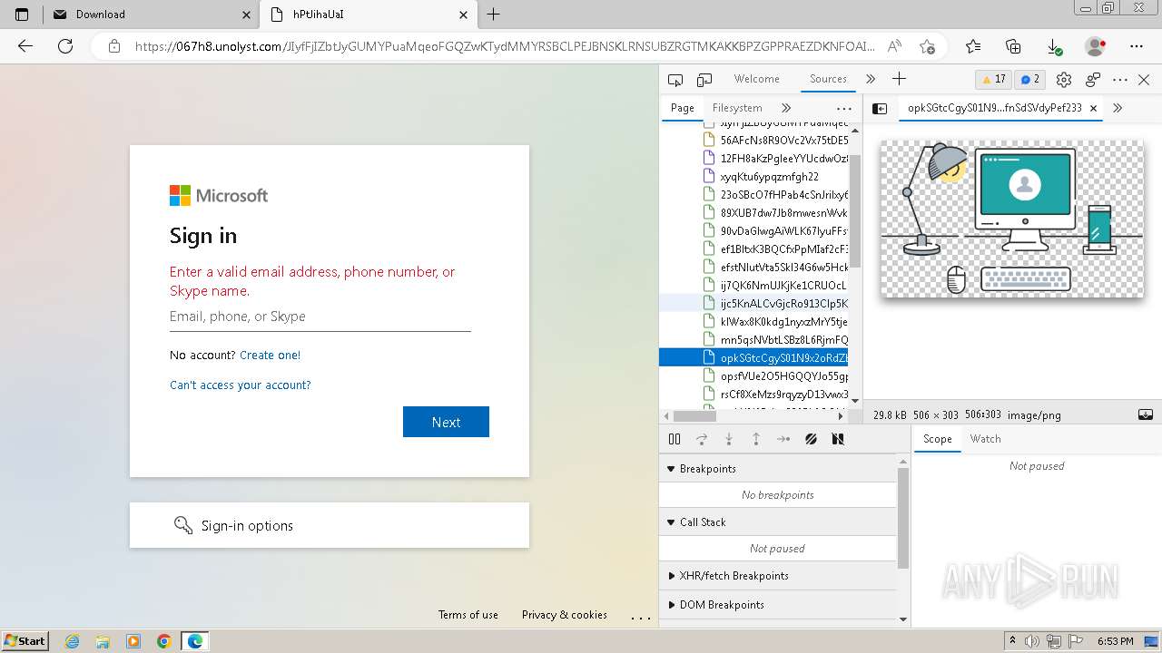This screenshot has width=1162, height=653.
Task: Show more open file tabs chevron
Action: coord(1118,108)
